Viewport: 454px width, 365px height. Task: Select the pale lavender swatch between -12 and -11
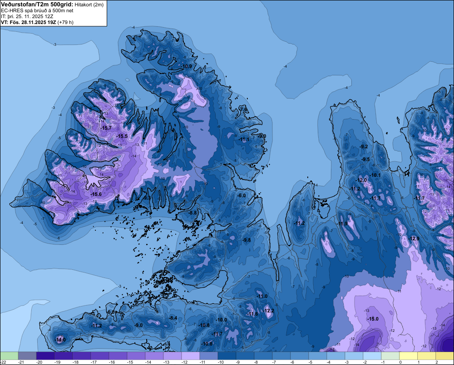(191, 356)
